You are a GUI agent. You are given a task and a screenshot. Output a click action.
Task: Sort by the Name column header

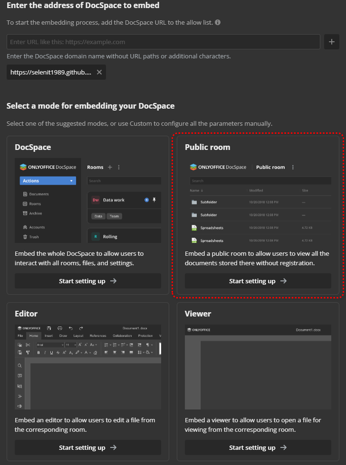point(196,190)
